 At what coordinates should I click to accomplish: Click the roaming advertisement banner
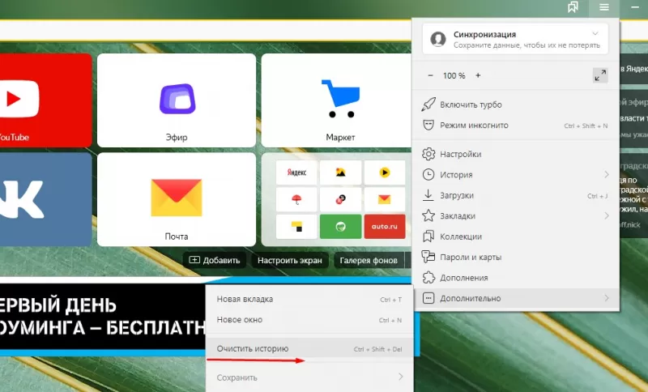coord(104,317)
